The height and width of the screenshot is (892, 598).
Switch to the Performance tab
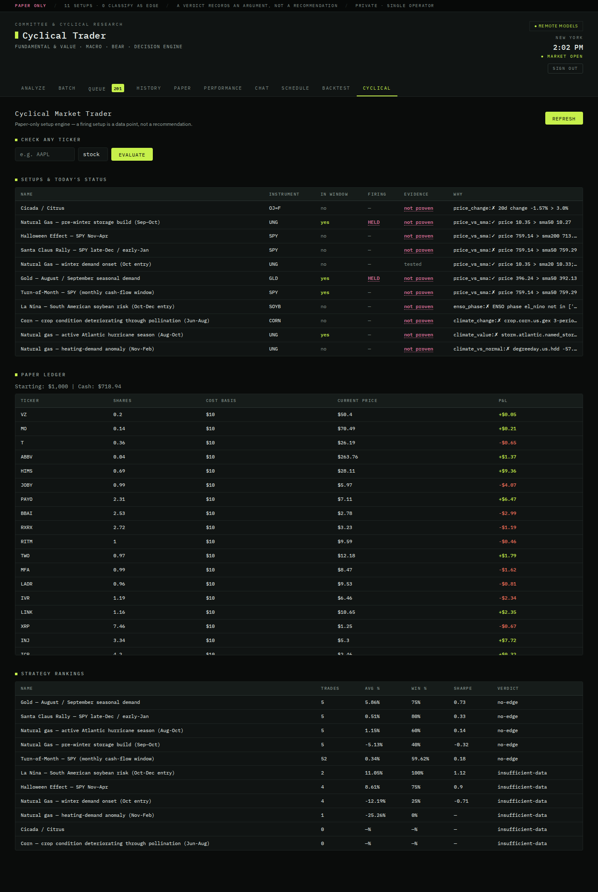point(223,88)
